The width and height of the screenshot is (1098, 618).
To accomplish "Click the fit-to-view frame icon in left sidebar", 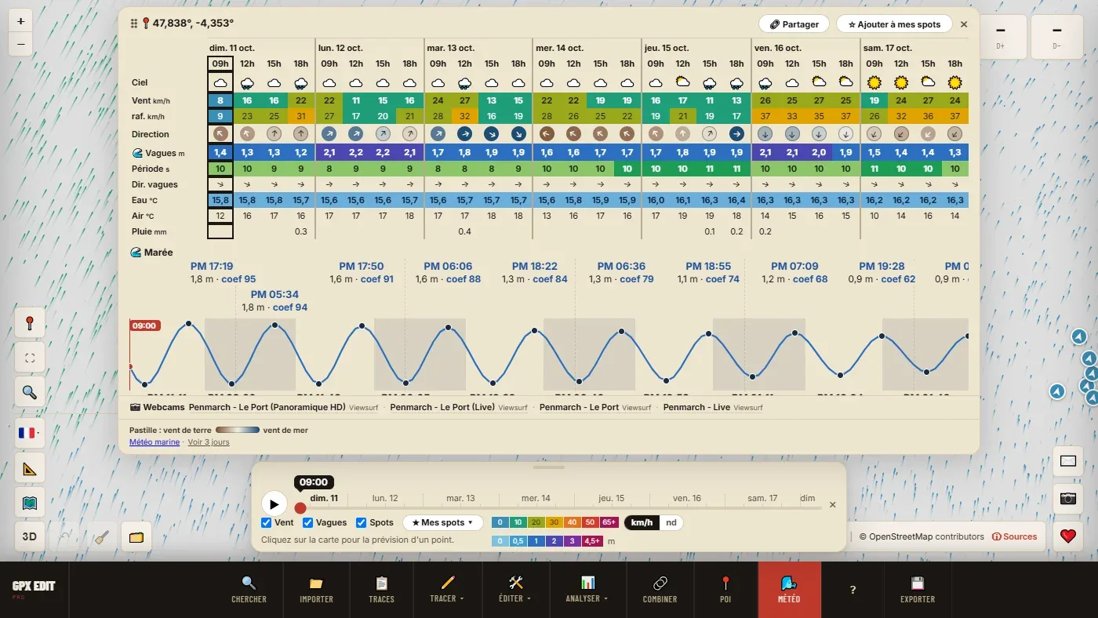I will (x=30, y=358).
